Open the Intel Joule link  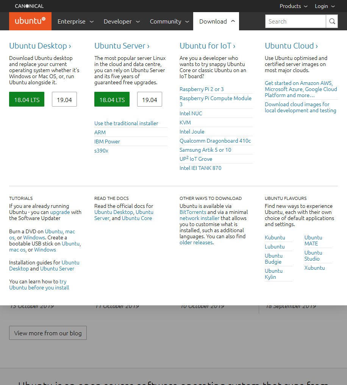click(192, 132)
